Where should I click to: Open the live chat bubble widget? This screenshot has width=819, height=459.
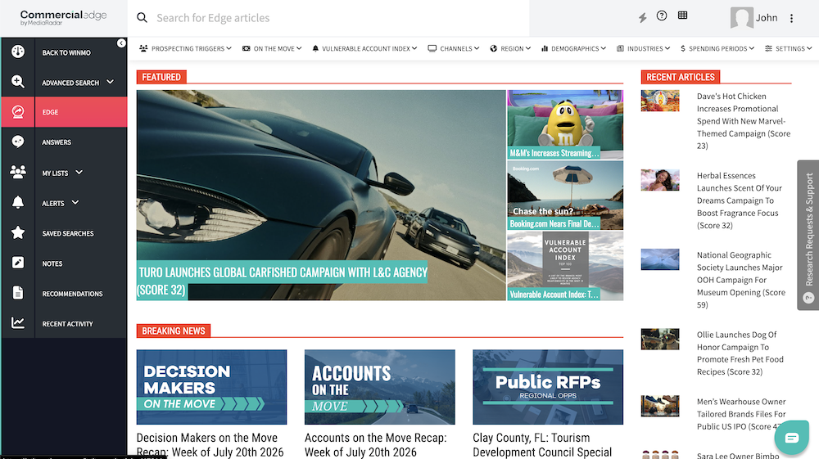[x=792, y=438]
